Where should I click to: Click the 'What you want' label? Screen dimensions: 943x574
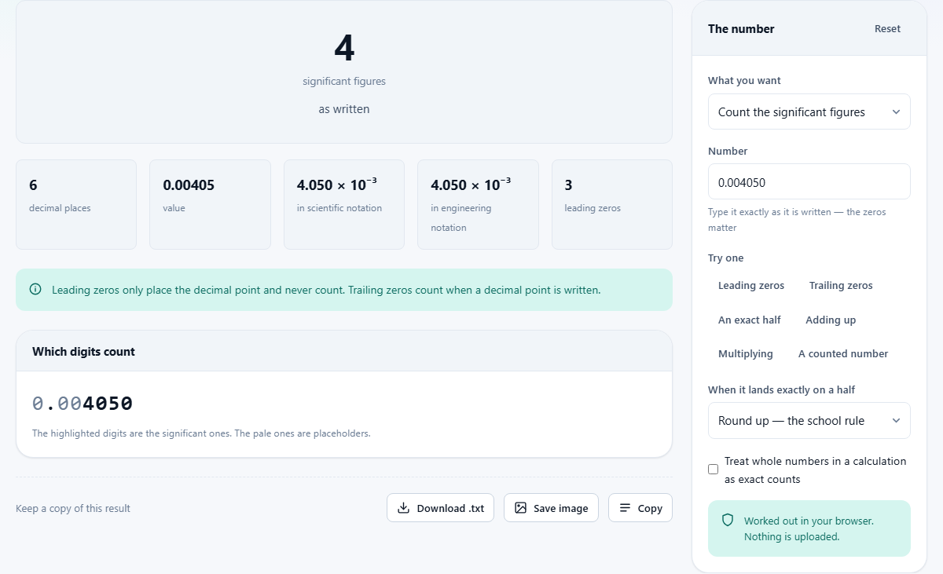[744, 80]
